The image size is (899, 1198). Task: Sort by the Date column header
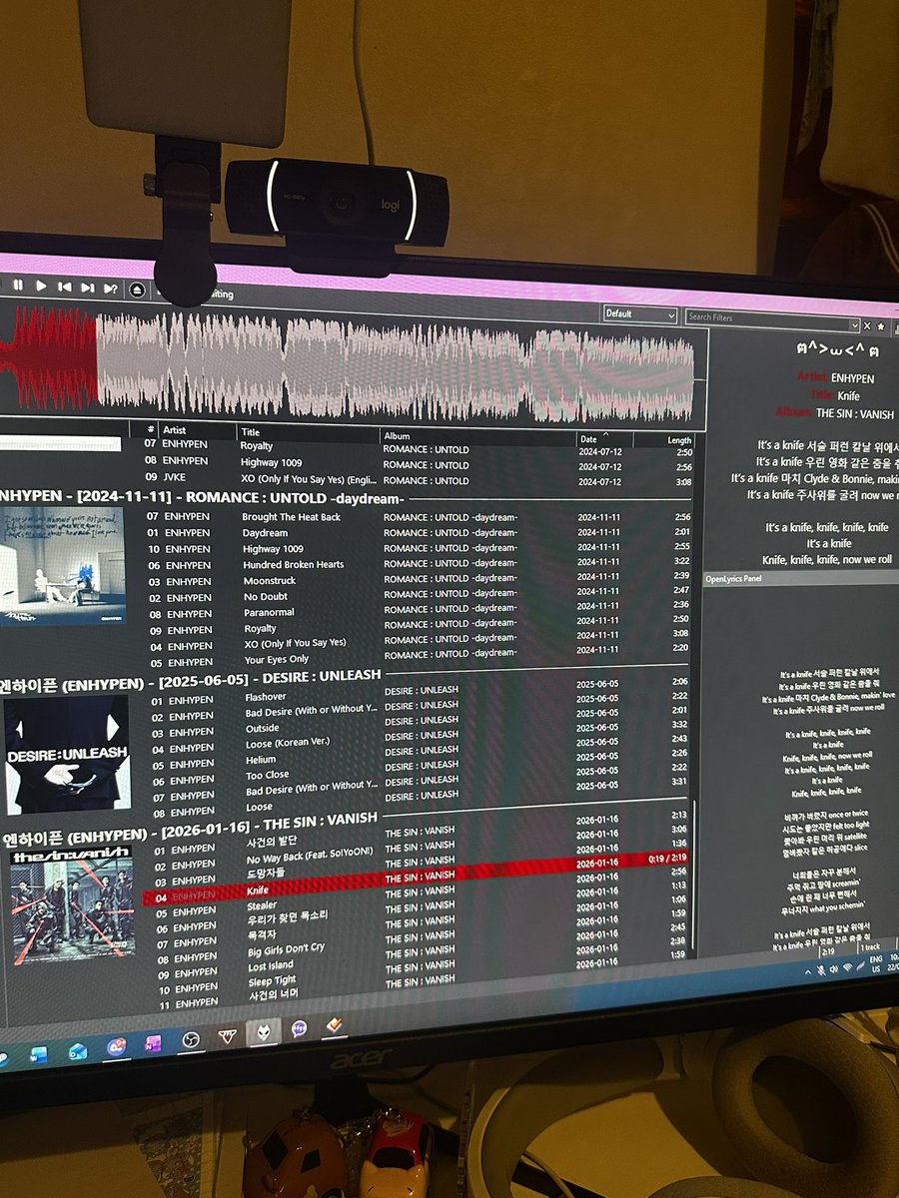pyautogui.click(x=589, y=439)
